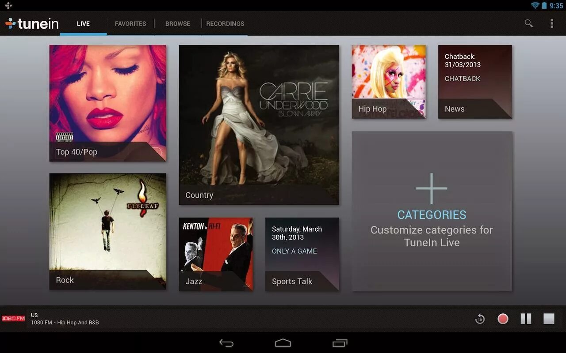Image resolution: width=566 pixels, height=353 pixels.
Task: Tap the 'Chatback: 31/03/2013' text
Action: coord(463,60)
